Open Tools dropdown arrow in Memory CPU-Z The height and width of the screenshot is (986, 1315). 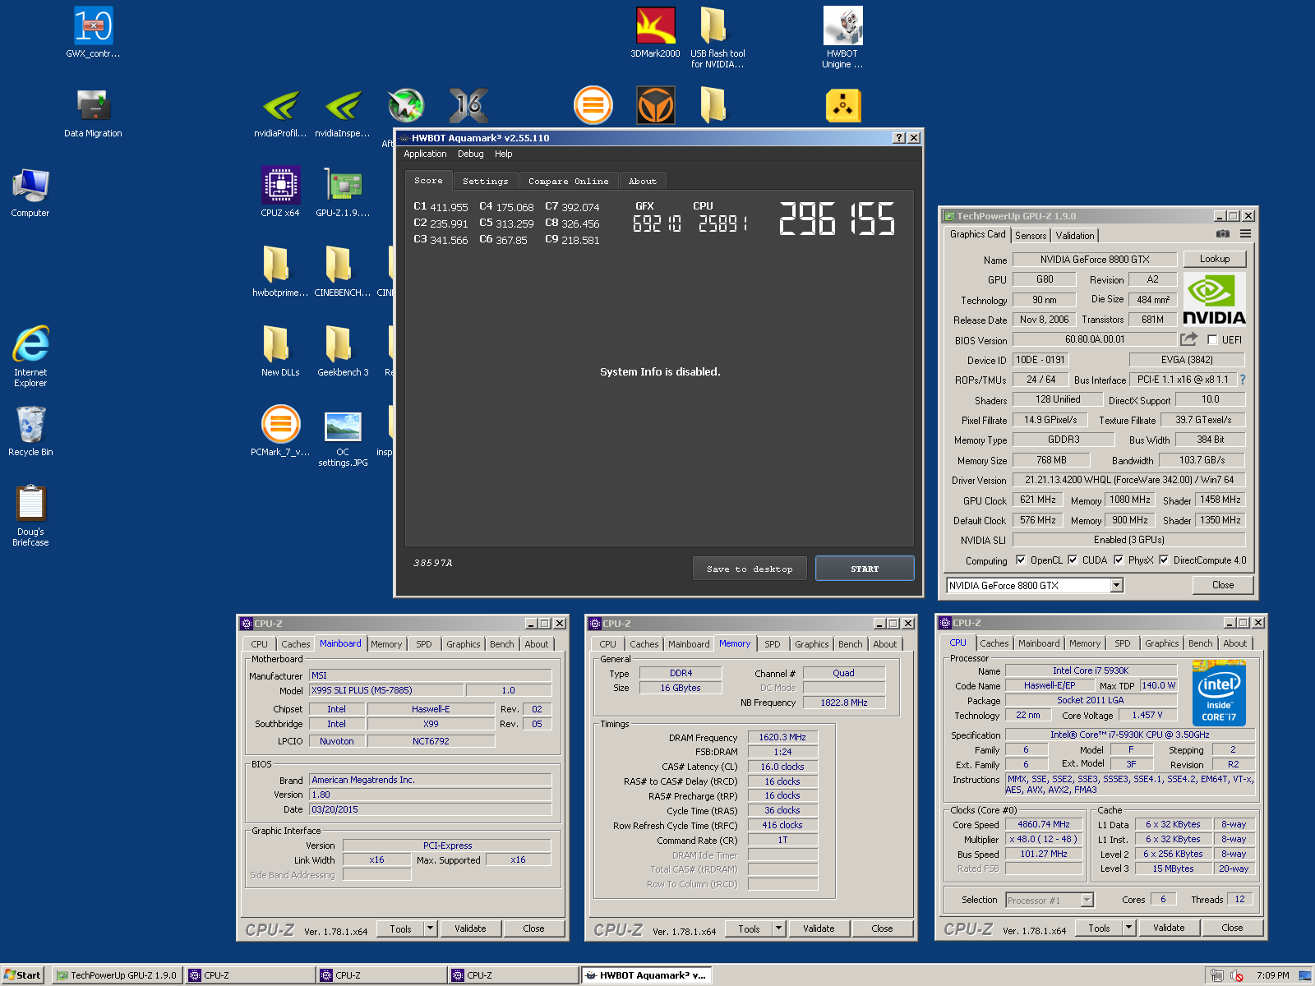click(778, 928)
